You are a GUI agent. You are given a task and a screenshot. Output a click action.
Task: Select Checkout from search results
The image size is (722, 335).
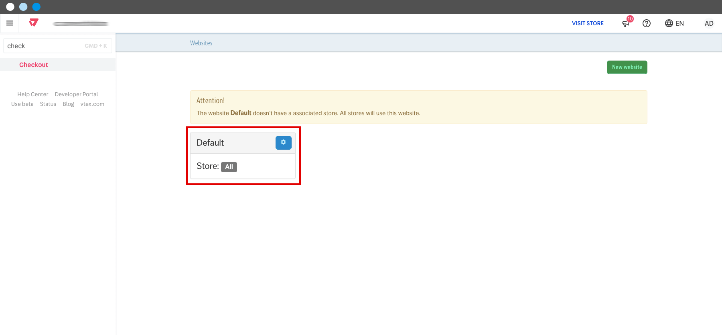click(34, 65)
